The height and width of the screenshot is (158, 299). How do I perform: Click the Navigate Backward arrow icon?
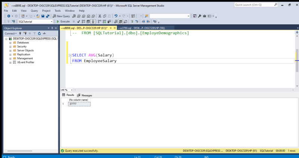[x=9, y=16]
